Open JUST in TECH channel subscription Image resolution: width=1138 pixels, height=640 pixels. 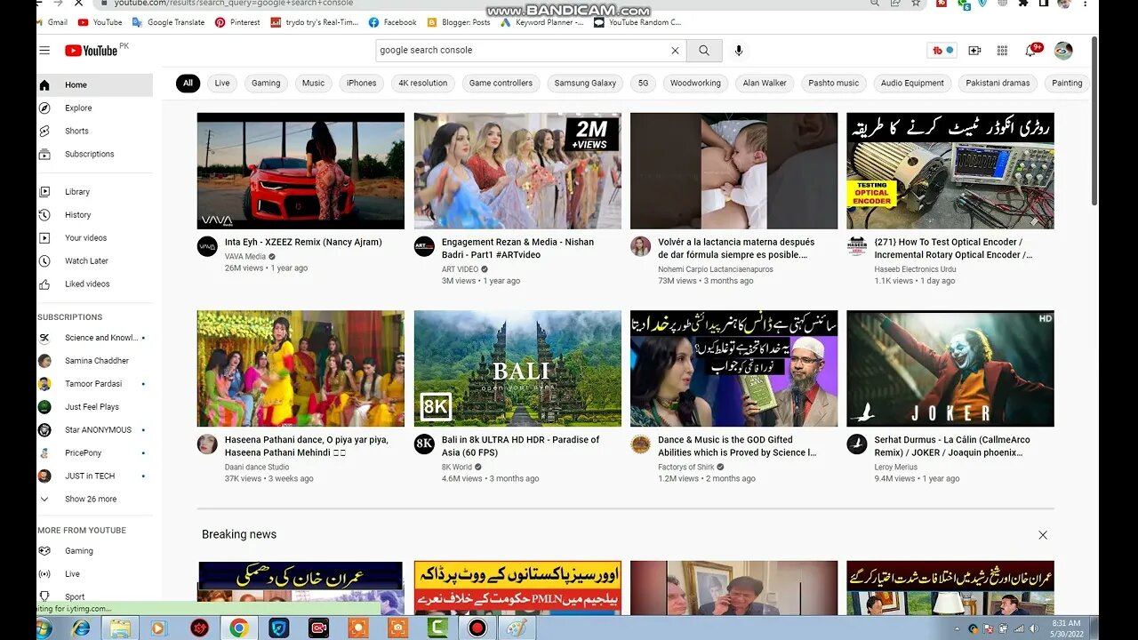tap(94, 476)
